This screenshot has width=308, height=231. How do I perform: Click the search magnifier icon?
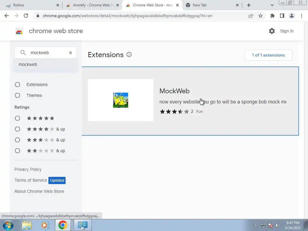point(23,52)
